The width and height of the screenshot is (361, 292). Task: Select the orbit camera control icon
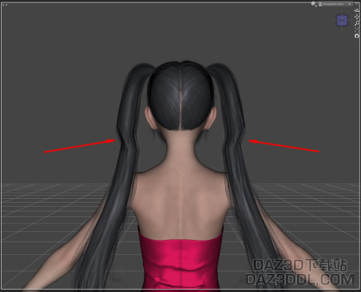click(357, 10)
